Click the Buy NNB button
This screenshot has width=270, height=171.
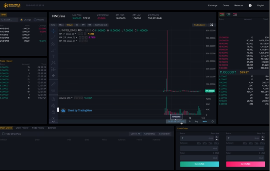pyautogui.click(x=199, y=164)
